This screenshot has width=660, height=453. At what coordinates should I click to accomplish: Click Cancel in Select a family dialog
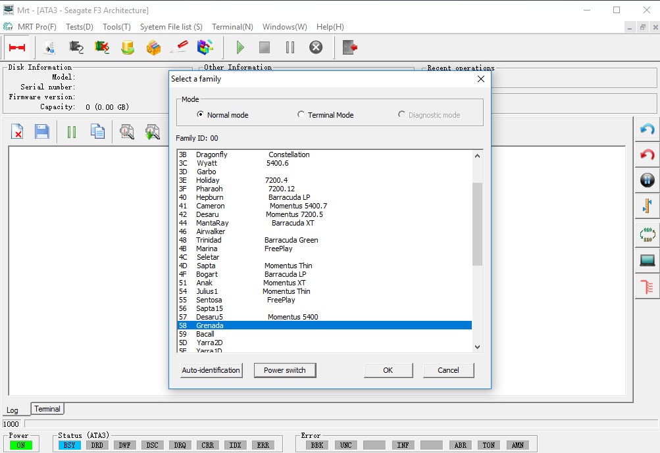point(448,370)
